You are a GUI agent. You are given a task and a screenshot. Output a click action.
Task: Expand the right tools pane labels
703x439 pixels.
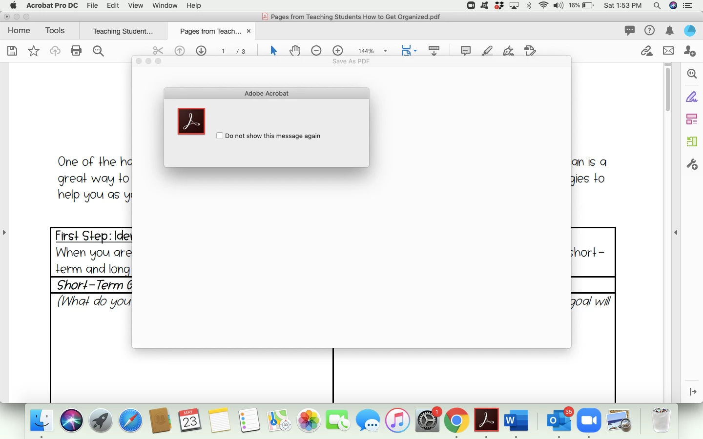click(x=693, y=392)
